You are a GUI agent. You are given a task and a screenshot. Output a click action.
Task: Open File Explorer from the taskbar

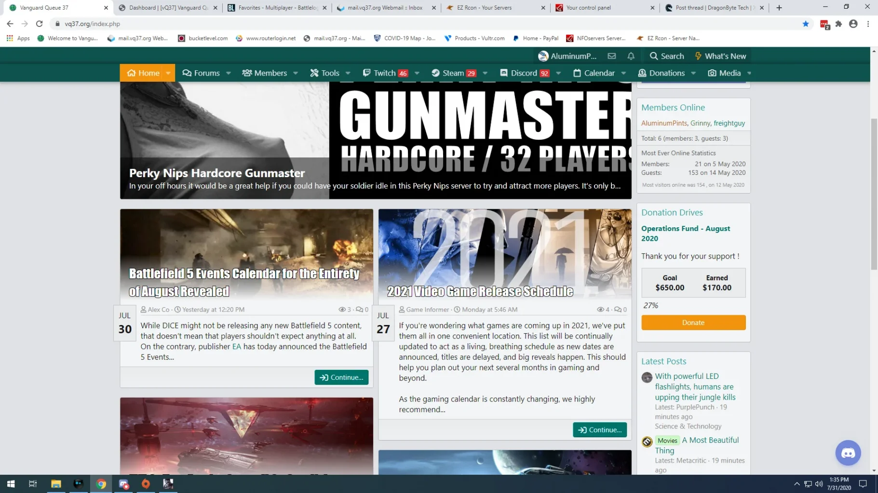[x=56, y=484]
